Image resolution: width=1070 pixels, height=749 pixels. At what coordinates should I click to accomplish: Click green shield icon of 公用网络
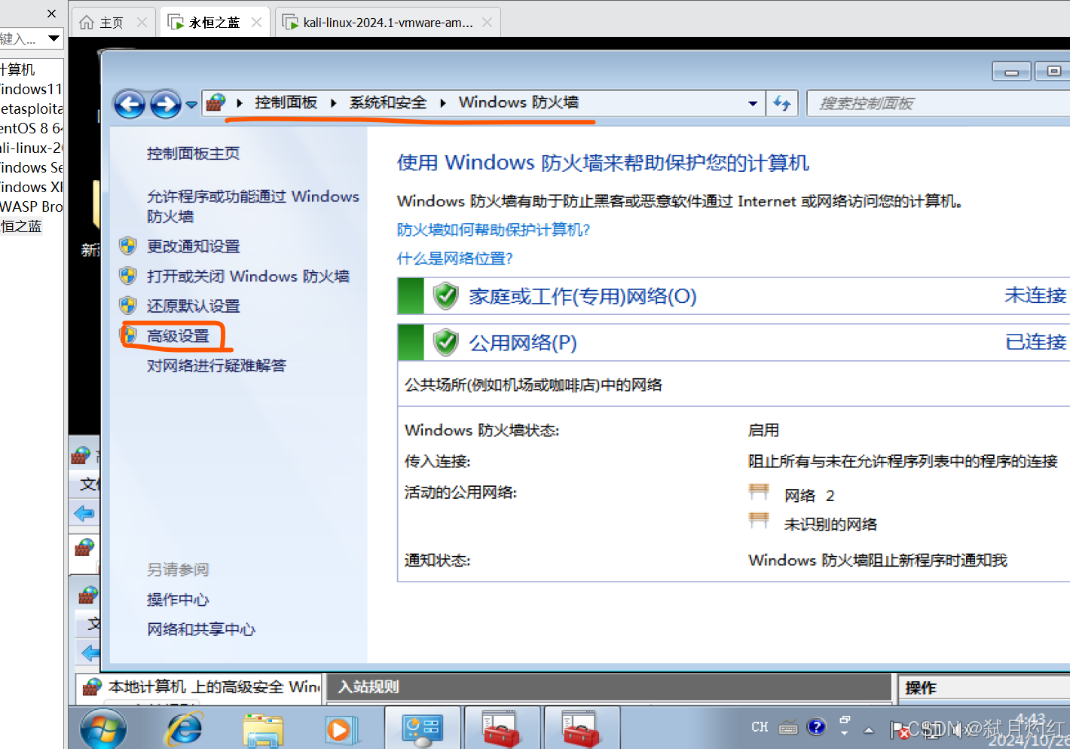(x=446, y=343)
